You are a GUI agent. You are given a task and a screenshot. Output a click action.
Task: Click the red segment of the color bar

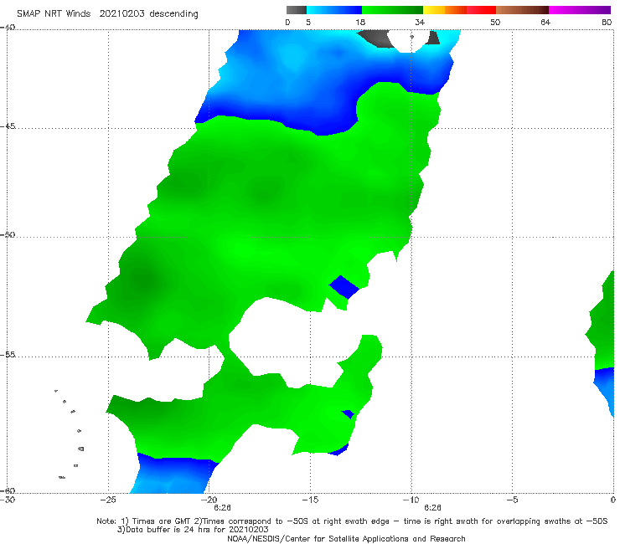pyautogui.click(x=481, y=10)
